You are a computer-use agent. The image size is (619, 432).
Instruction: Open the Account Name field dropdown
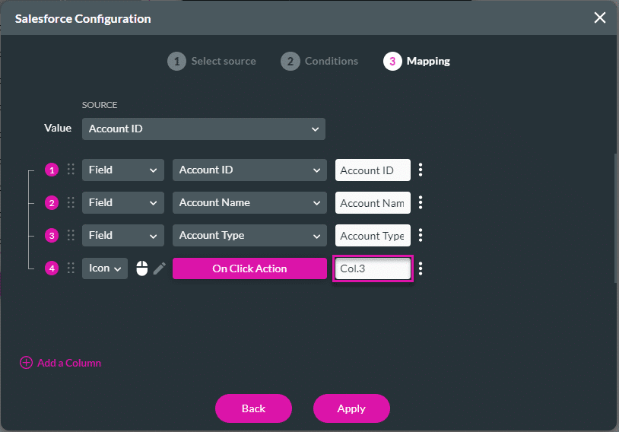tap(249, 203)
